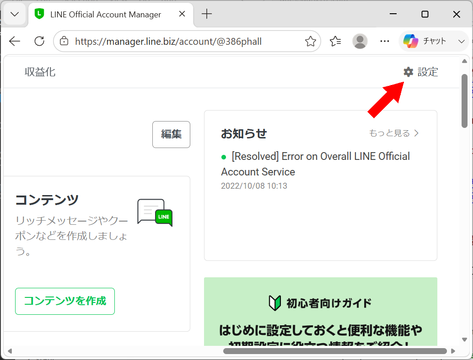This screenshot has width=473, height=360.
Task: Click the horizontal scrollbar thumb
Action: pos(335,351)
